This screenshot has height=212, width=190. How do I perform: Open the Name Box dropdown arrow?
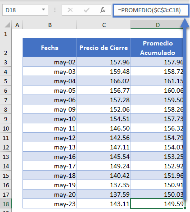tap(43, 10)
